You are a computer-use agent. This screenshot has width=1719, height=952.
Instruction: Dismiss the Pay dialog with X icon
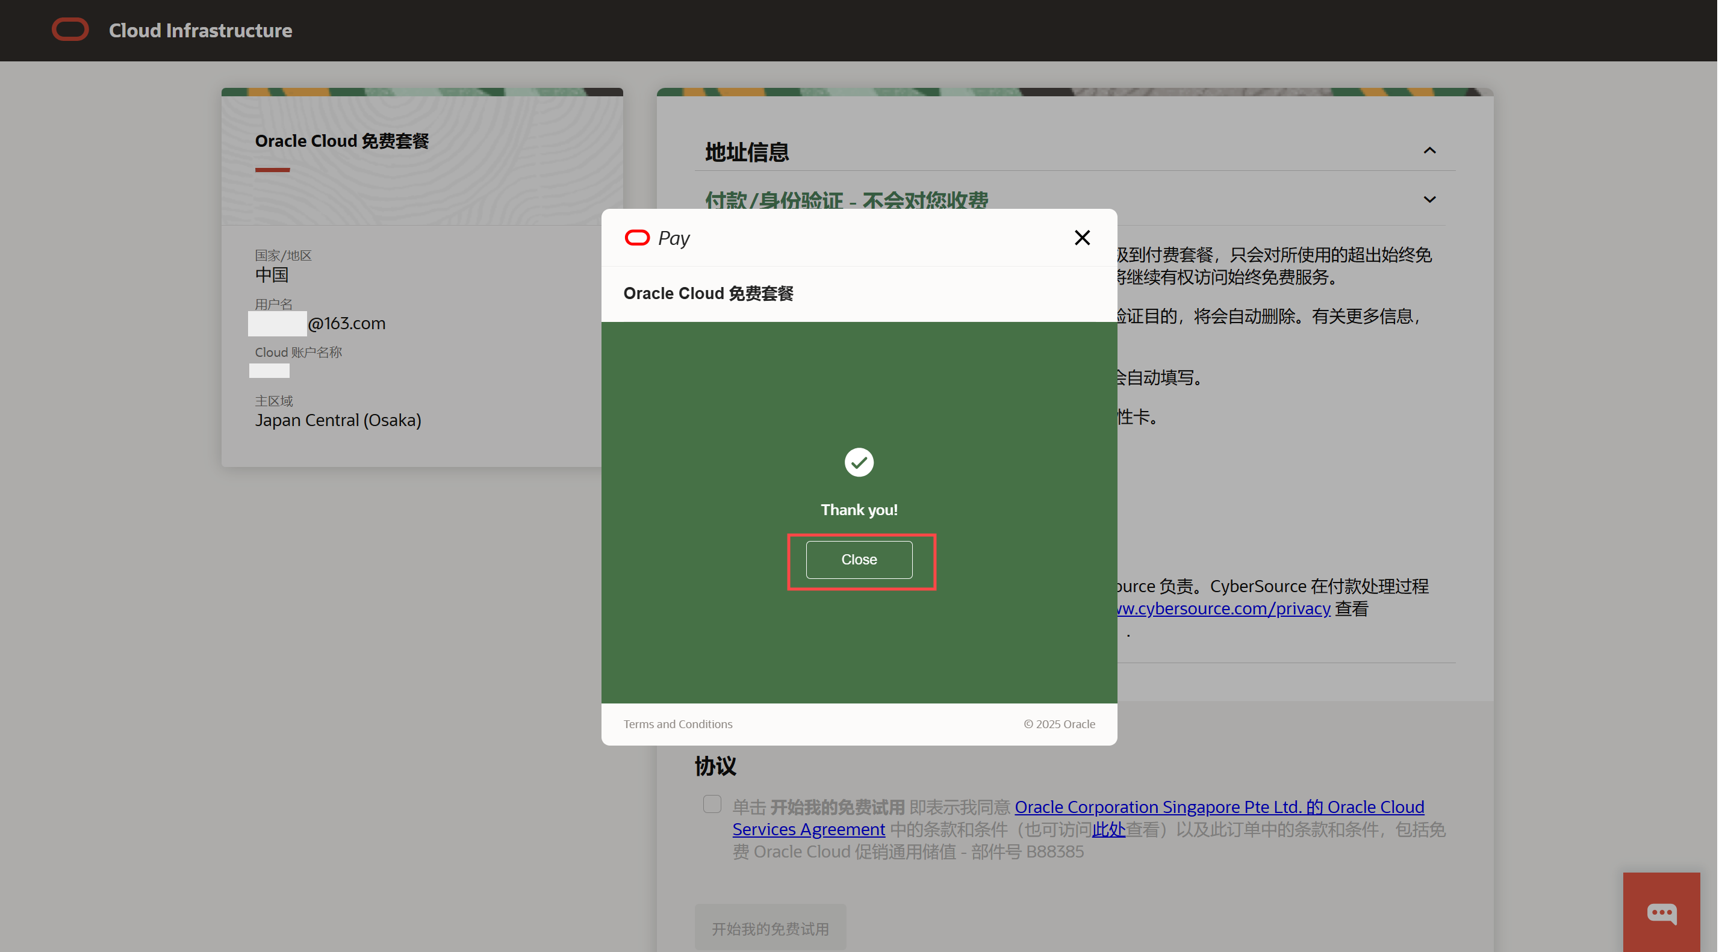click(x=1082, y=238)
